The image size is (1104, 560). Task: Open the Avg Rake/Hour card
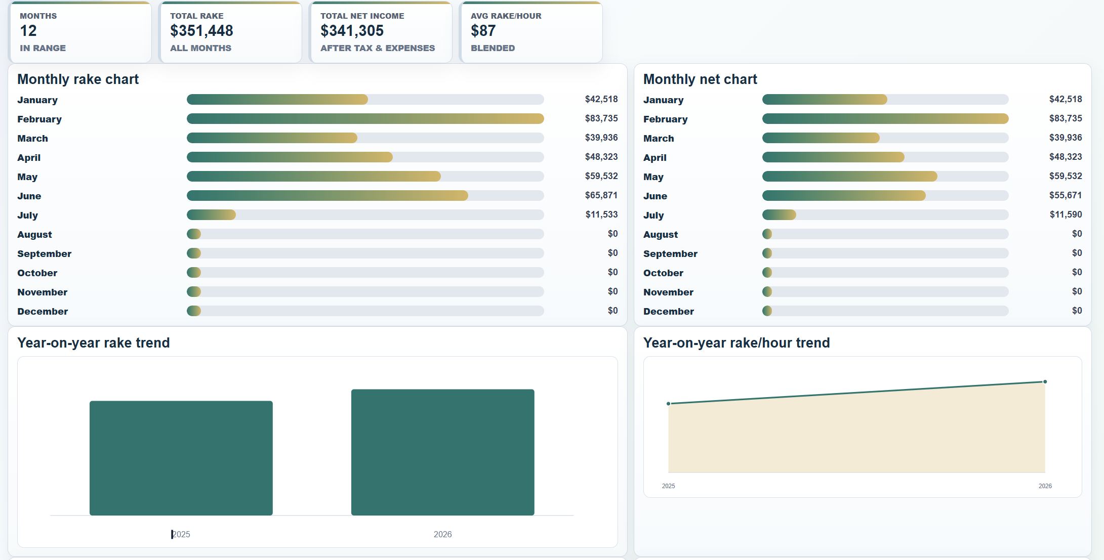click(531, 32)
